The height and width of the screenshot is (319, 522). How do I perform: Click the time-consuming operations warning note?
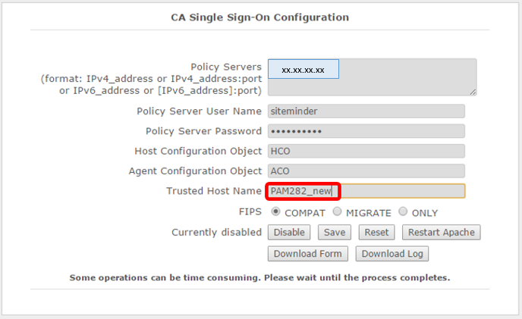[x=259, y=277]
